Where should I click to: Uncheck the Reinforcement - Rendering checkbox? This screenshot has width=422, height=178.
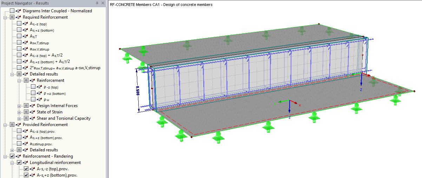(12, 156)
